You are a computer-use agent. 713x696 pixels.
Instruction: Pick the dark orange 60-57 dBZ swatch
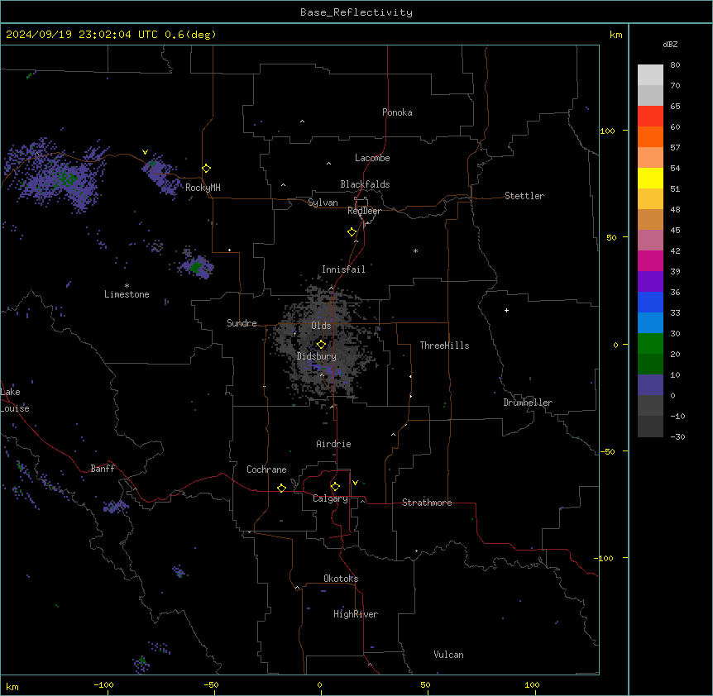coord(650,136)
